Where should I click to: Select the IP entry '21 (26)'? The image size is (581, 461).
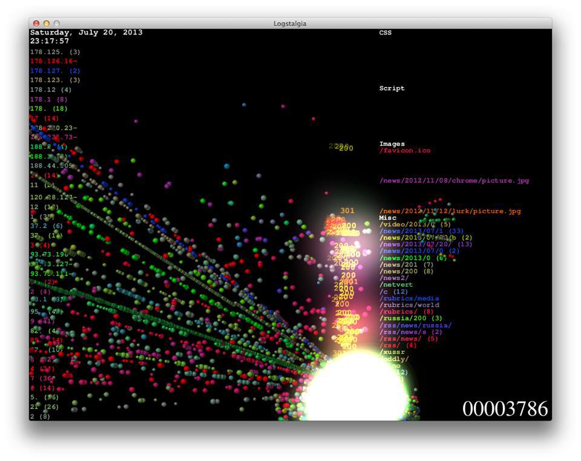coord(44,407)
